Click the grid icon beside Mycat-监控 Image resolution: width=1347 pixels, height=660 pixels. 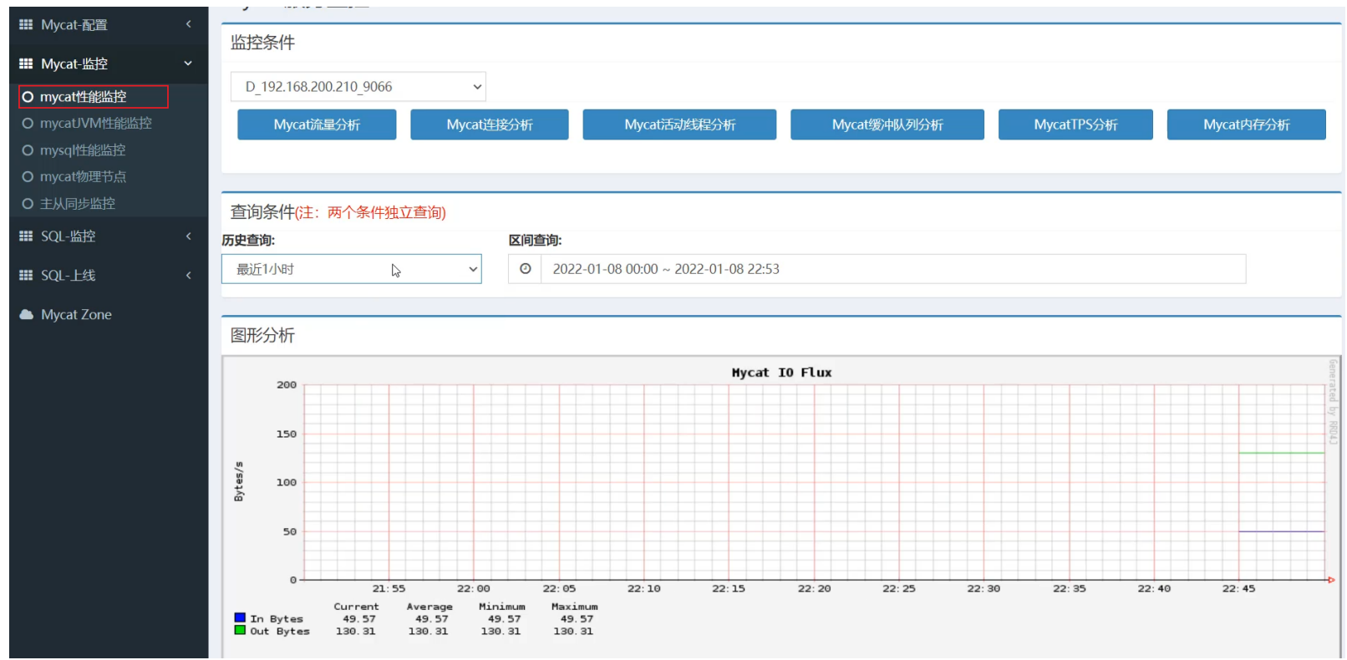tap(26, 63)
